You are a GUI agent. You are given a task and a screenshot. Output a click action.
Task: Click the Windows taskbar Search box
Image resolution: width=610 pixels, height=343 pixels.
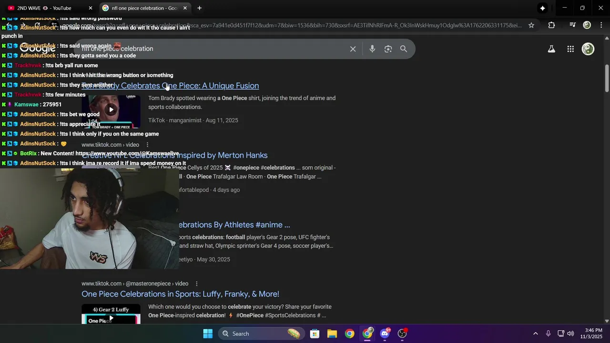tap(262, 333)
